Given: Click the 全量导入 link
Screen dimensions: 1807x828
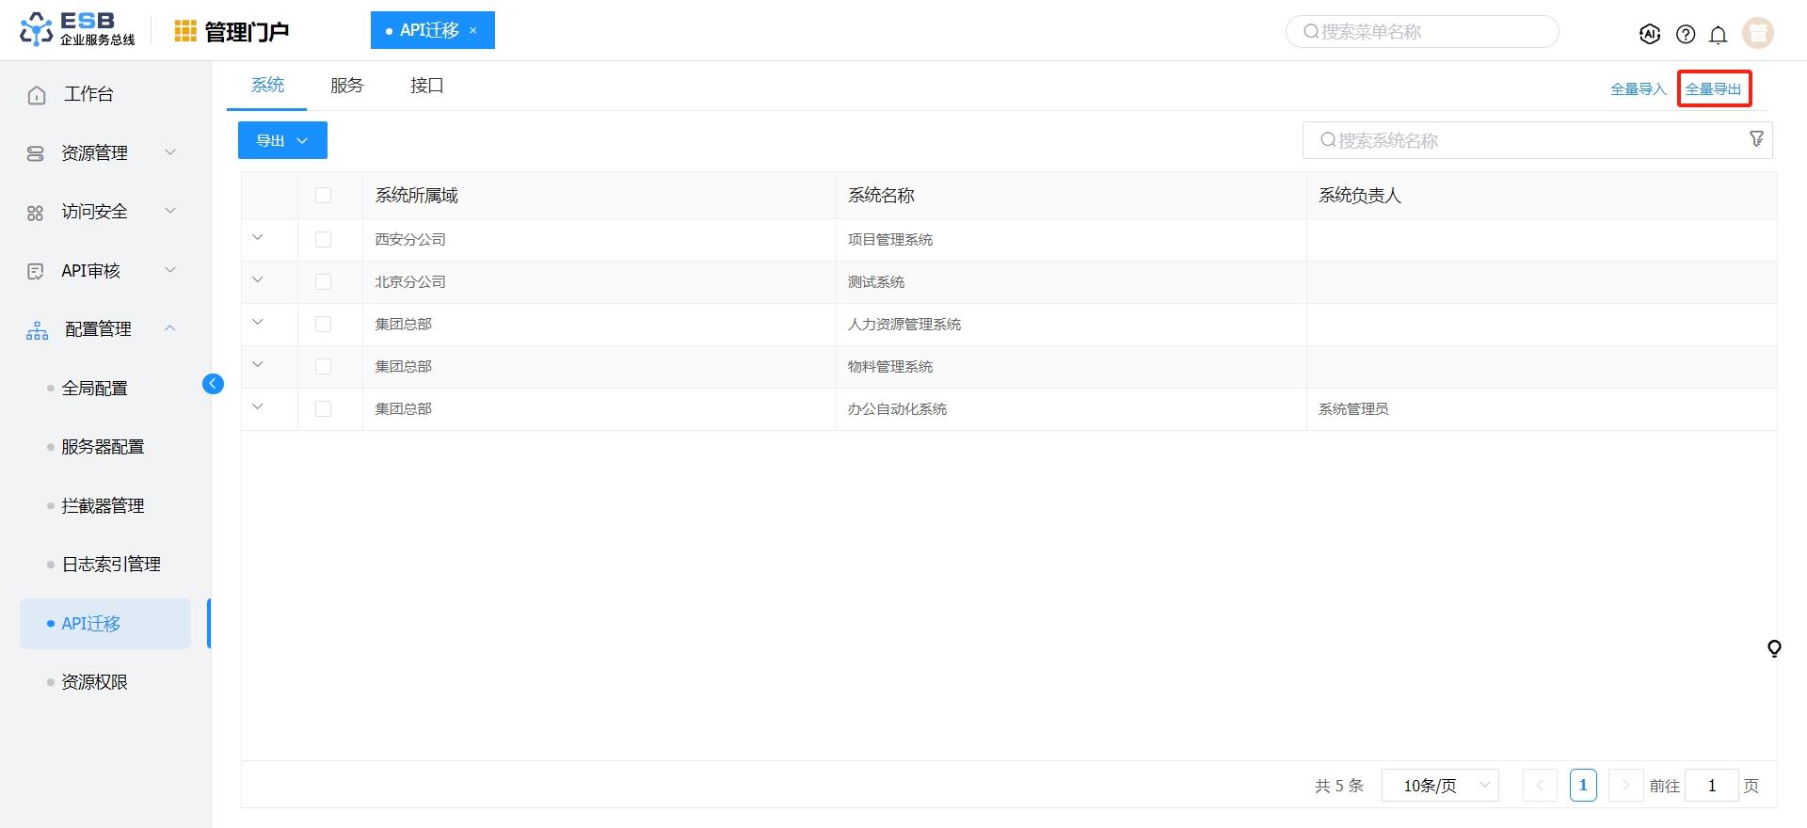Looking at the screenshot, I should tap(1638, 88).
